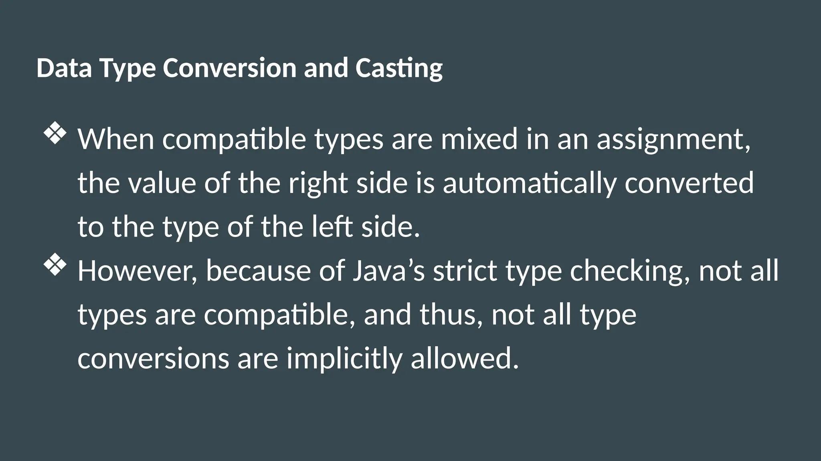Click the words 'not all' ending the line
Viewport: 821px width, 461px height.
click(x=739, y=271)
